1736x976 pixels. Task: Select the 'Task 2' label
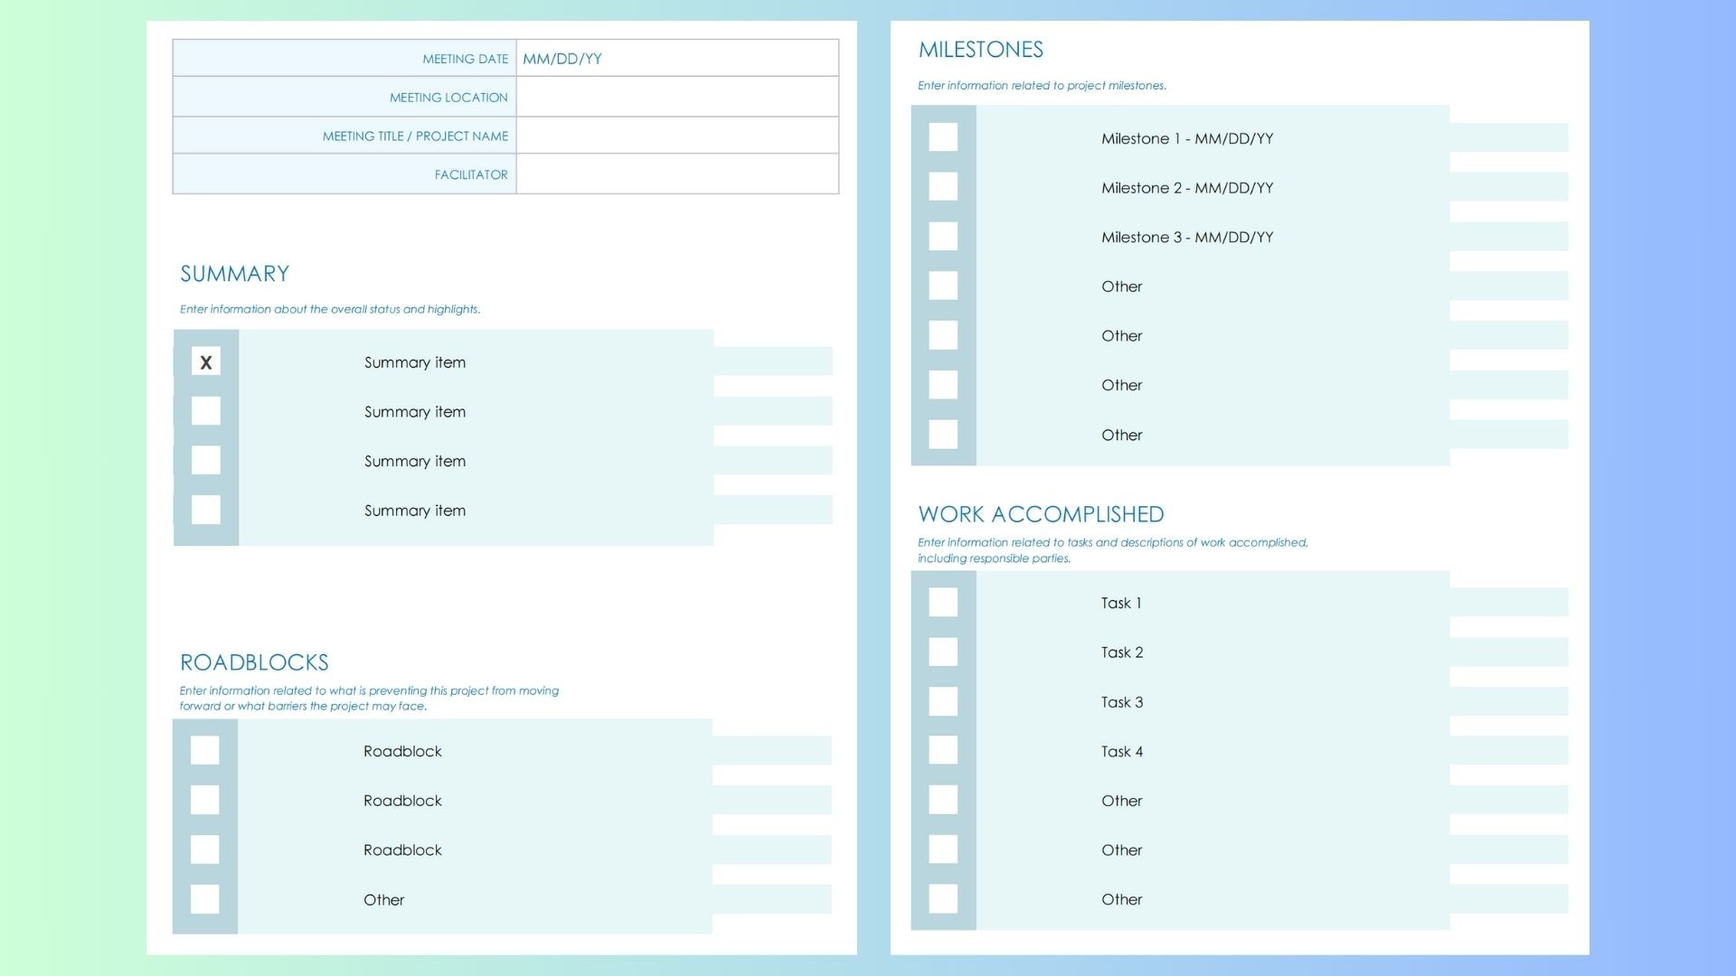point(1122,652)
